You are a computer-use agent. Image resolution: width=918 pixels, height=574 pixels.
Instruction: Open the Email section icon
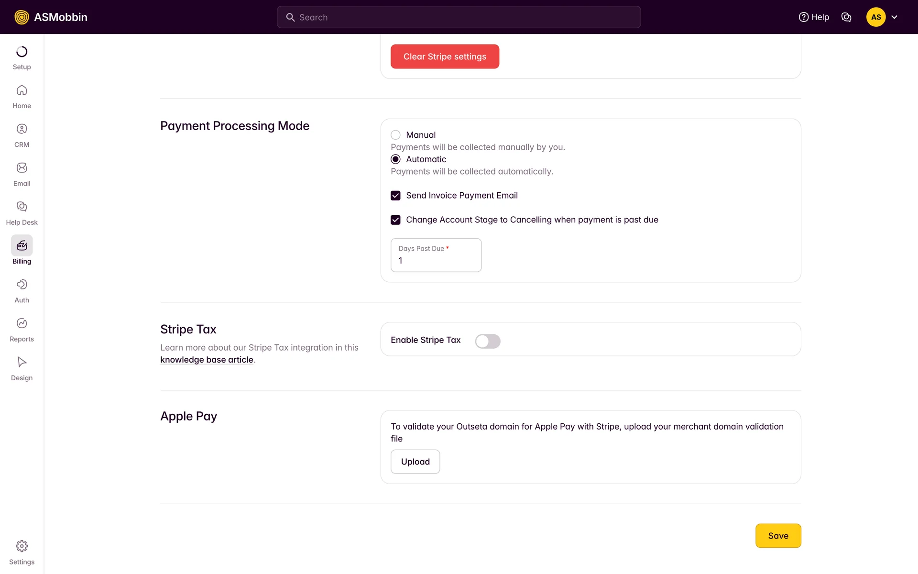point(22,168)
